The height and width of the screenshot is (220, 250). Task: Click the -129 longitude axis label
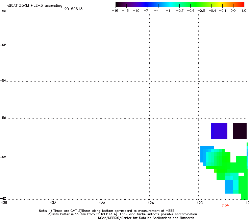click(x=101, y=203)
